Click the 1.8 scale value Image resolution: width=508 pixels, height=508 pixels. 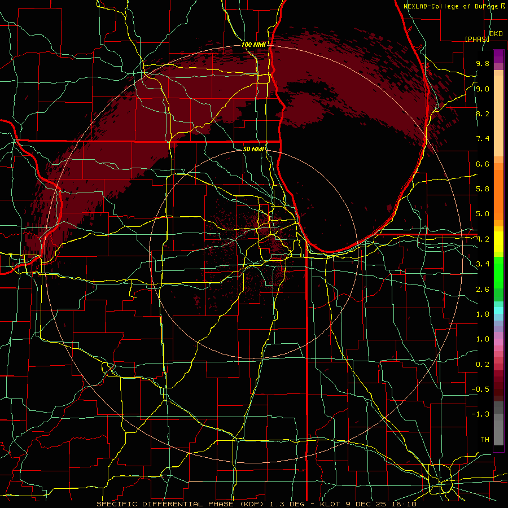pos(483,314)
